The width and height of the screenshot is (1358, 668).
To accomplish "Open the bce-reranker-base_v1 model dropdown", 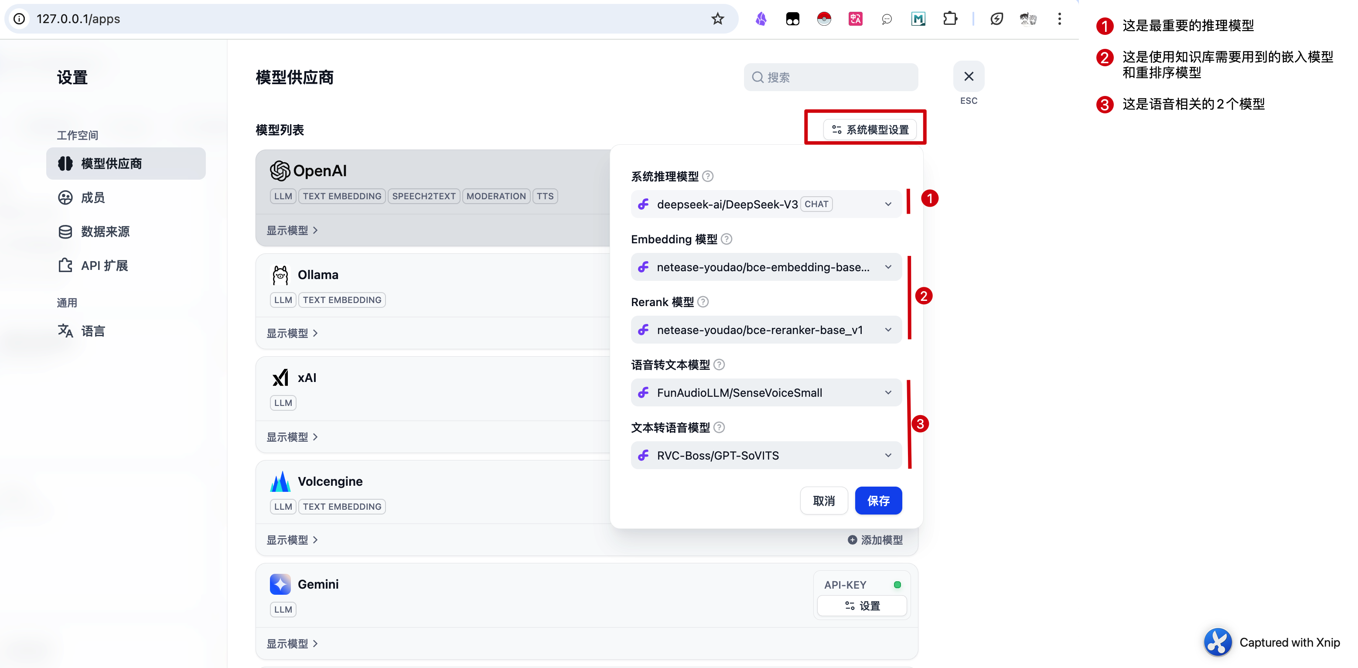I will pyautogui.click(x=766, y=330).
